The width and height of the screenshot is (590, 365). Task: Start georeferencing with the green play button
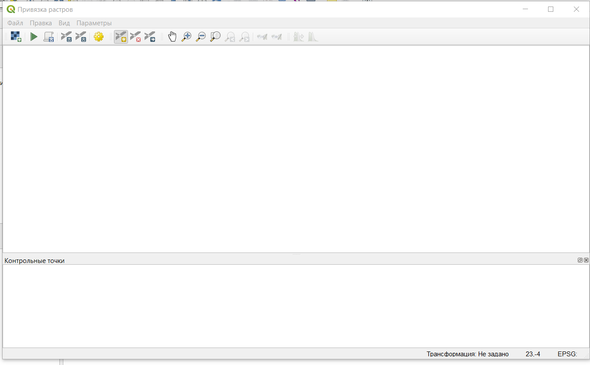[34, 37]
